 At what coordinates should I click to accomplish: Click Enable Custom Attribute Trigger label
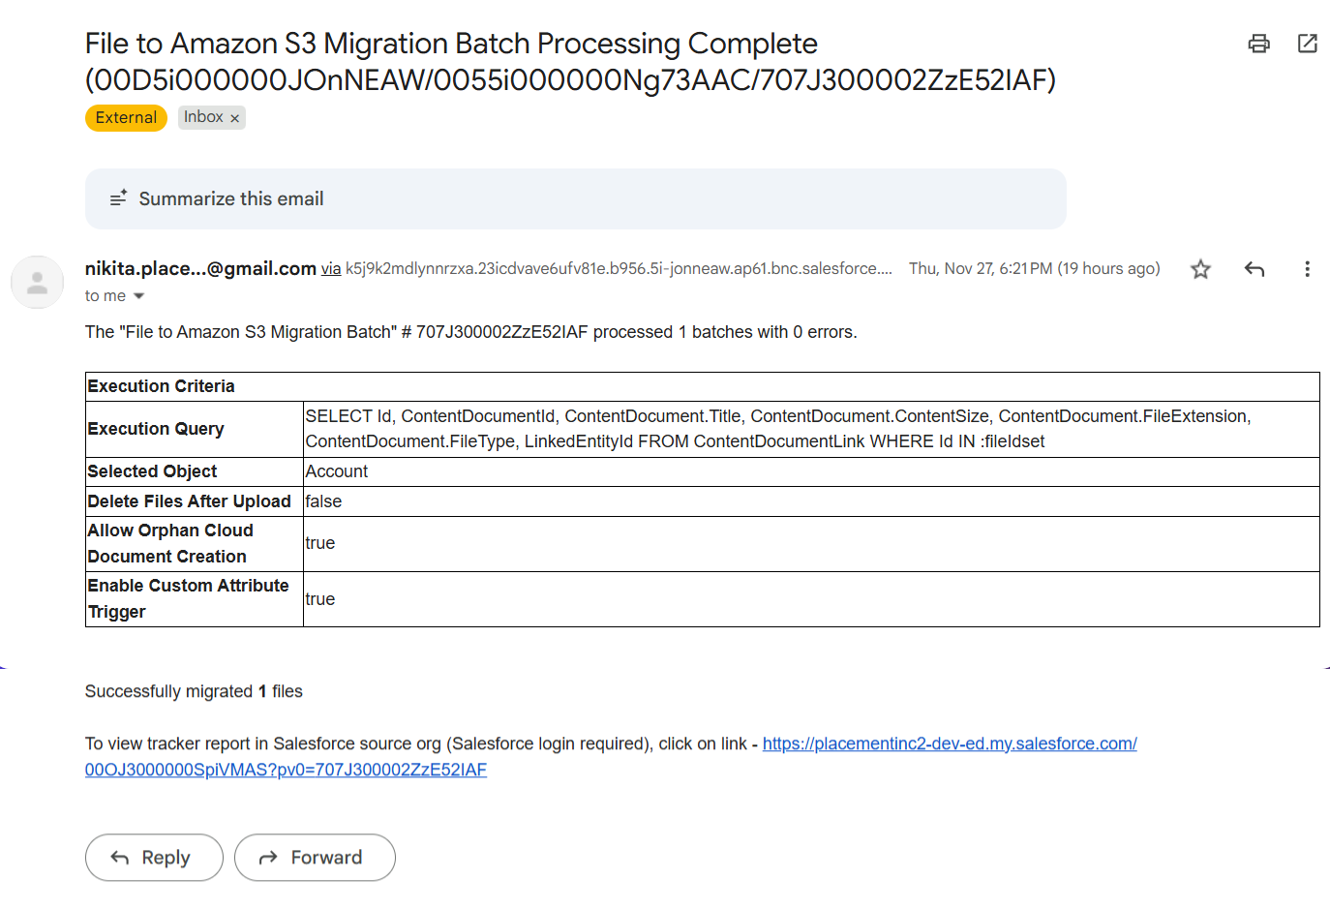(195, 599)
